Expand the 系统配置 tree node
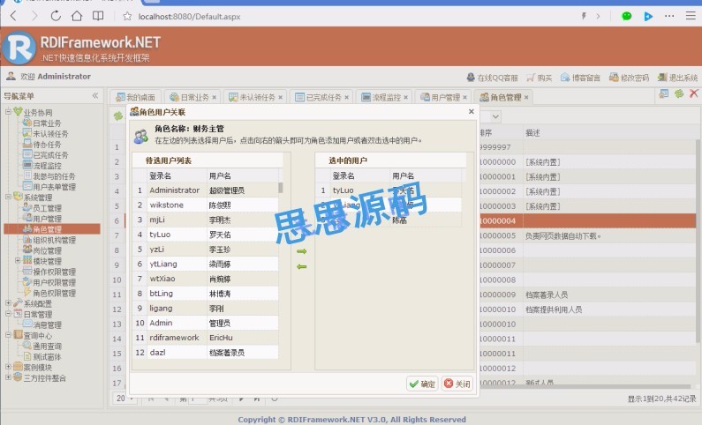 point(8,303)
